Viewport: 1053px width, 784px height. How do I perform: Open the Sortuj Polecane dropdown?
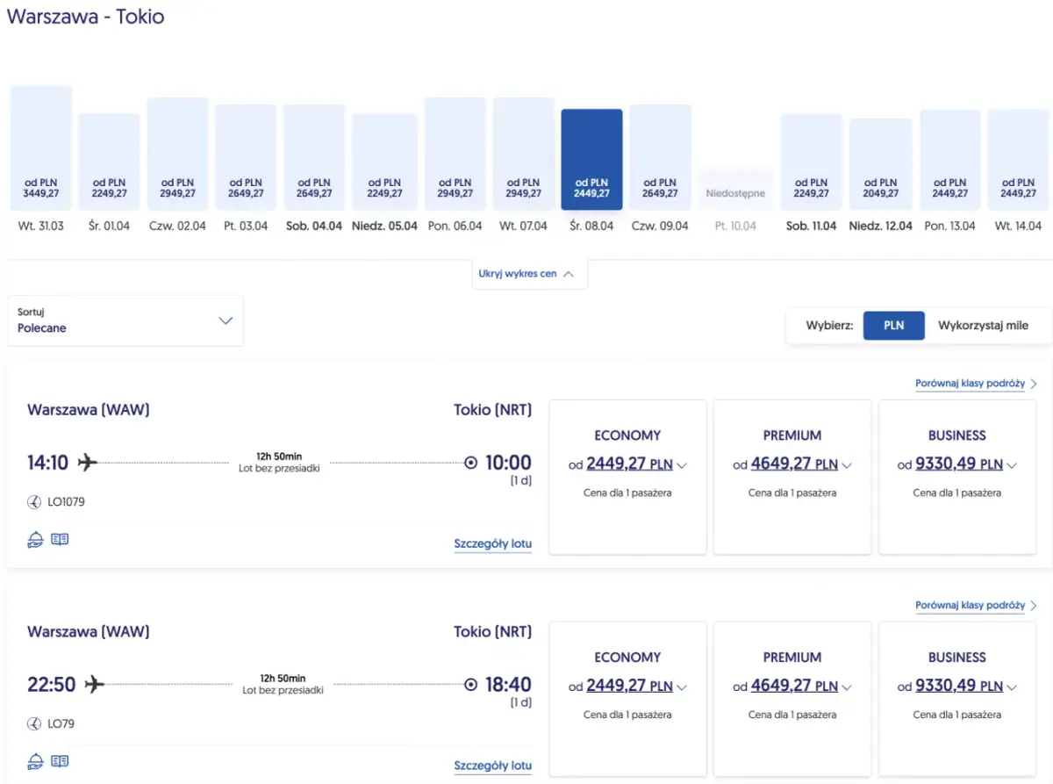tap(125, 320)
